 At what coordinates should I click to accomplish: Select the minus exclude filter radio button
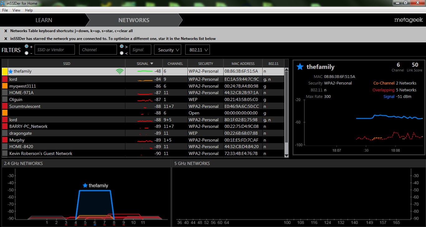click(26, 53)
